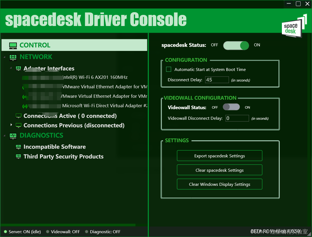Viewport: 312px width, 237px height.
Task: Collapse the Adapter Interfaces node
Action: (x=11, y=68)
